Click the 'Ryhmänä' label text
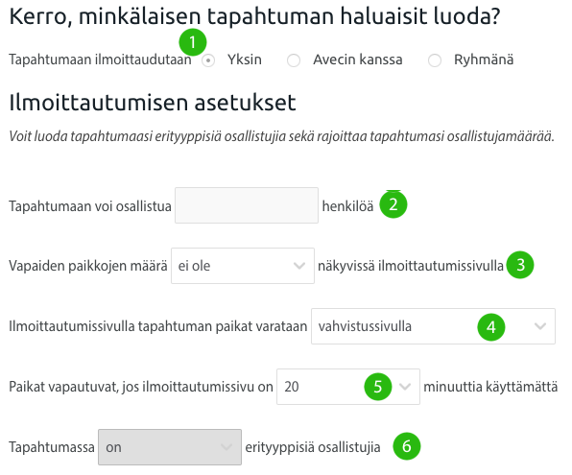Screen dimensions: 572x475 [484, 59]
